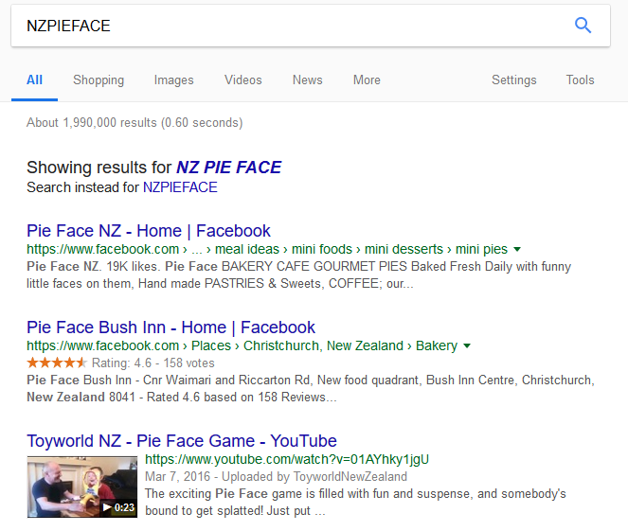Screen dimensions: 628x531
Task: Click the Pie Face game video thumbnail
Action: pyautogui.click(x=82, y=487)
